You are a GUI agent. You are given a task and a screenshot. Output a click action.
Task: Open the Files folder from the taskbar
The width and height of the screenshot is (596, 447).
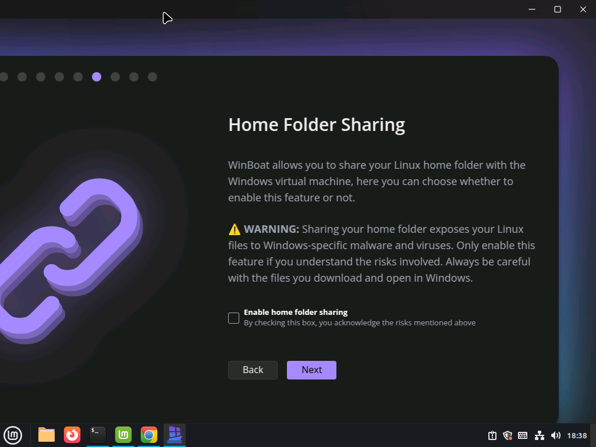(x=47, y=435)
